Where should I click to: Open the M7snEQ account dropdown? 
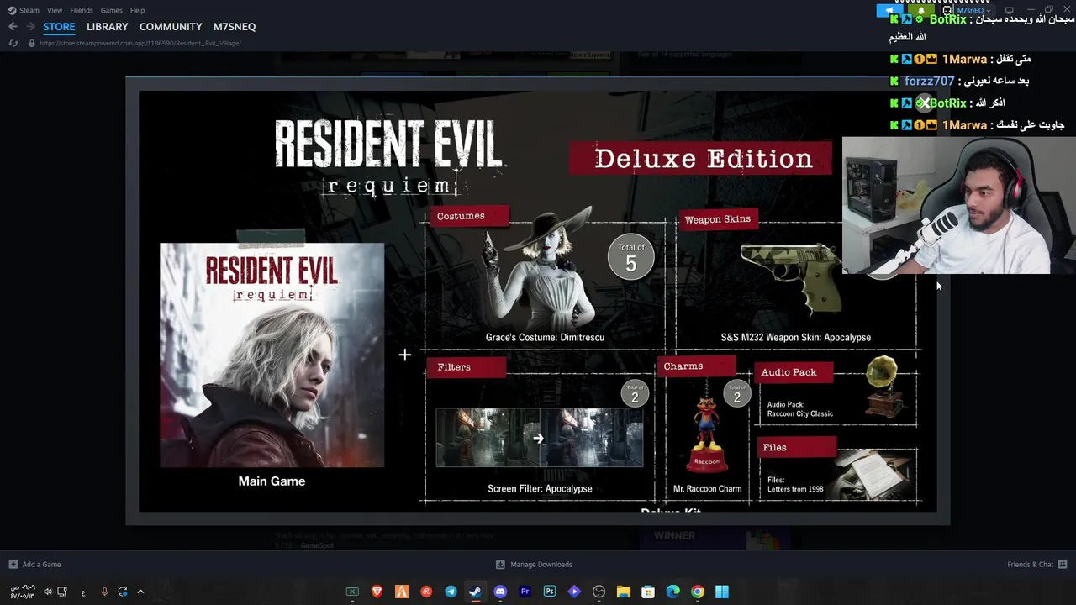(x=973, y=10)
